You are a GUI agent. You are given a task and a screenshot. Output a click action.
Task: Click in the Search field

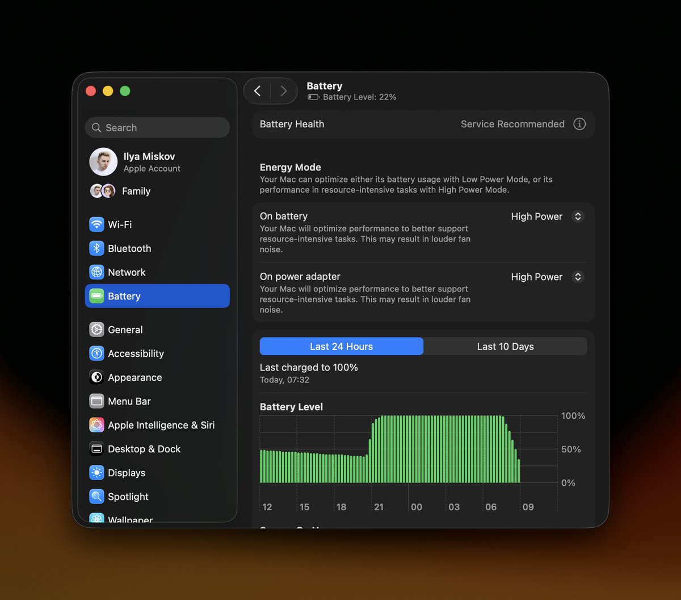(x=157, y=128)
